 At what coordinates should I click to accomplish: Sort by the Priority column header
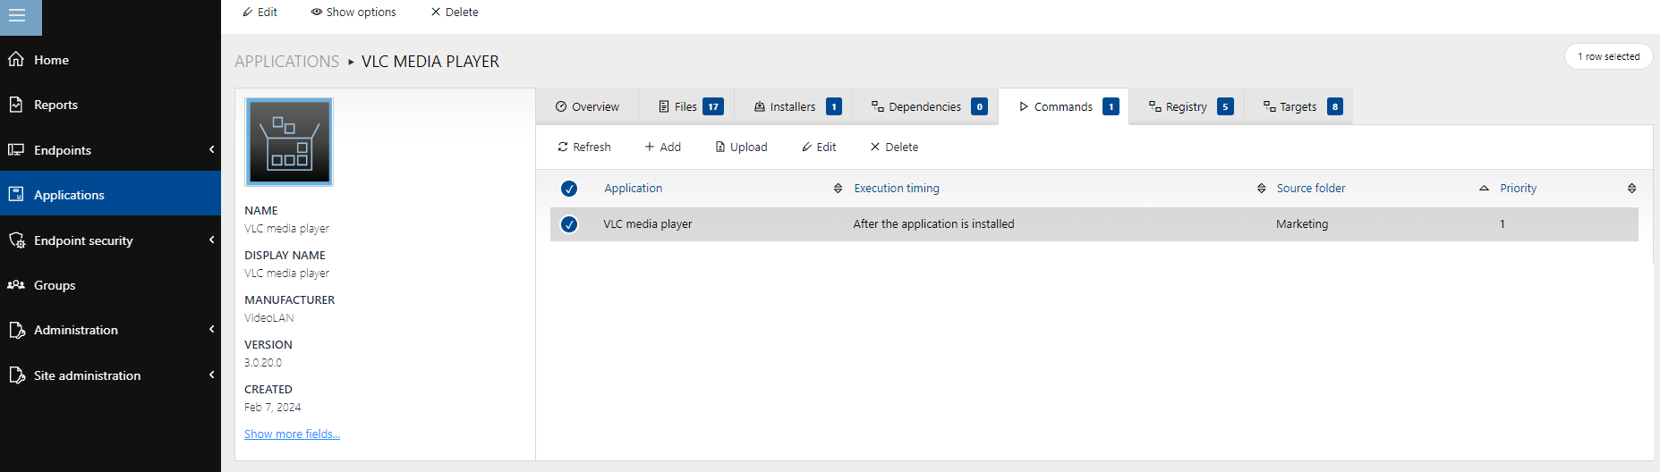(x=1518, y=189)
